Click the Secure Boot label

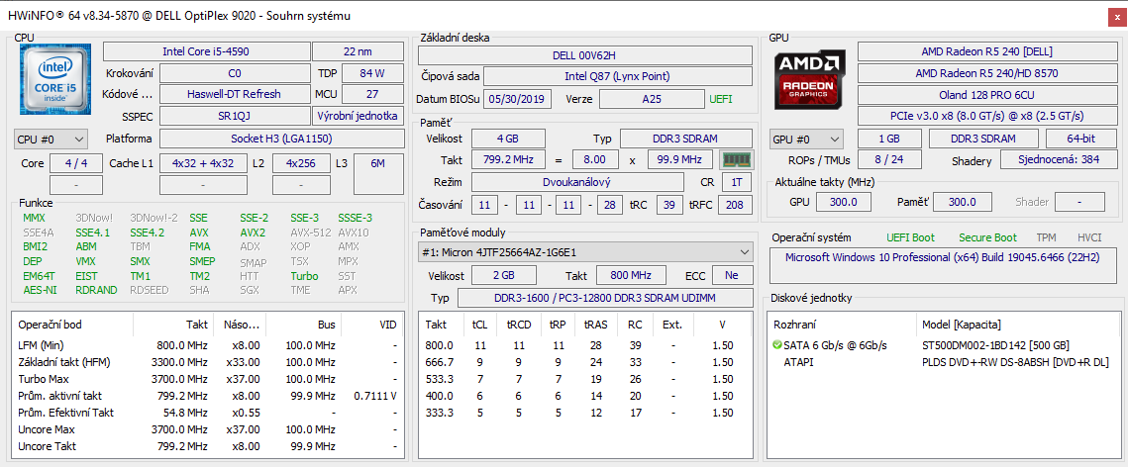click(x=987, y=237)
